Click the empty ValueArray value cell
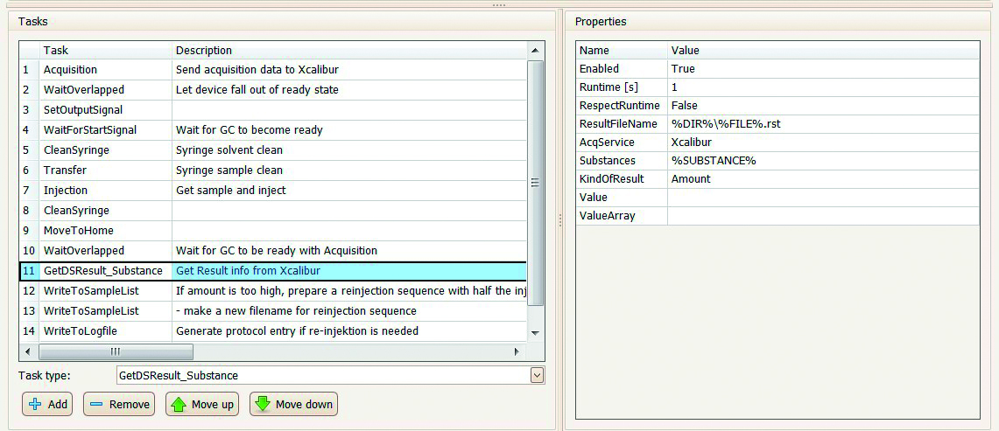This screenshot has width=999, height=431. tap(823, 216)
